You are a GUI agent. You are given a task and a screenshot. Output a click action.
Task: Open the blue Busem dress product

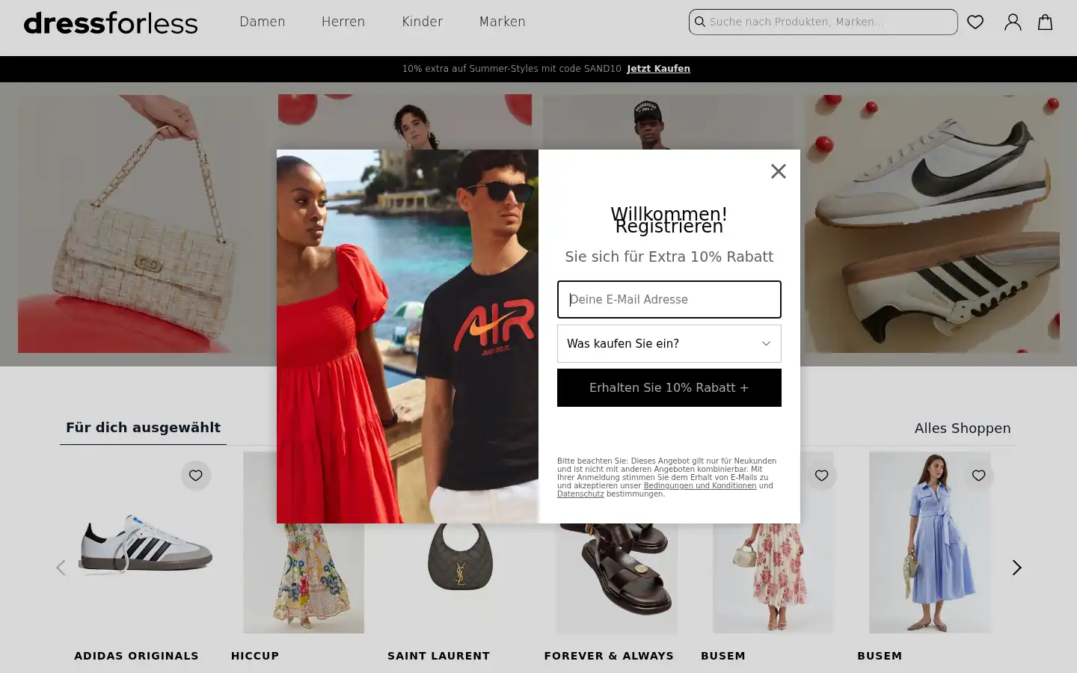[930, 542]
